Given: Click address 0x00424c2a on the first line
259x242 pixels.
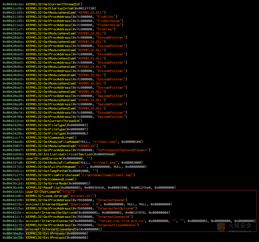Looking at the screenshot, I should (x=13, y=4).
